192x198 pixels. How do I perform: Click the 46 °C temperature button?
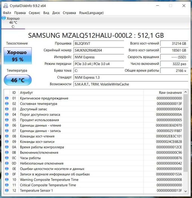click(18, 80)
